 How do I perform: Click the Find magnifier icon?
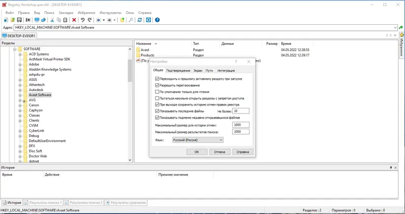(131, 20)
